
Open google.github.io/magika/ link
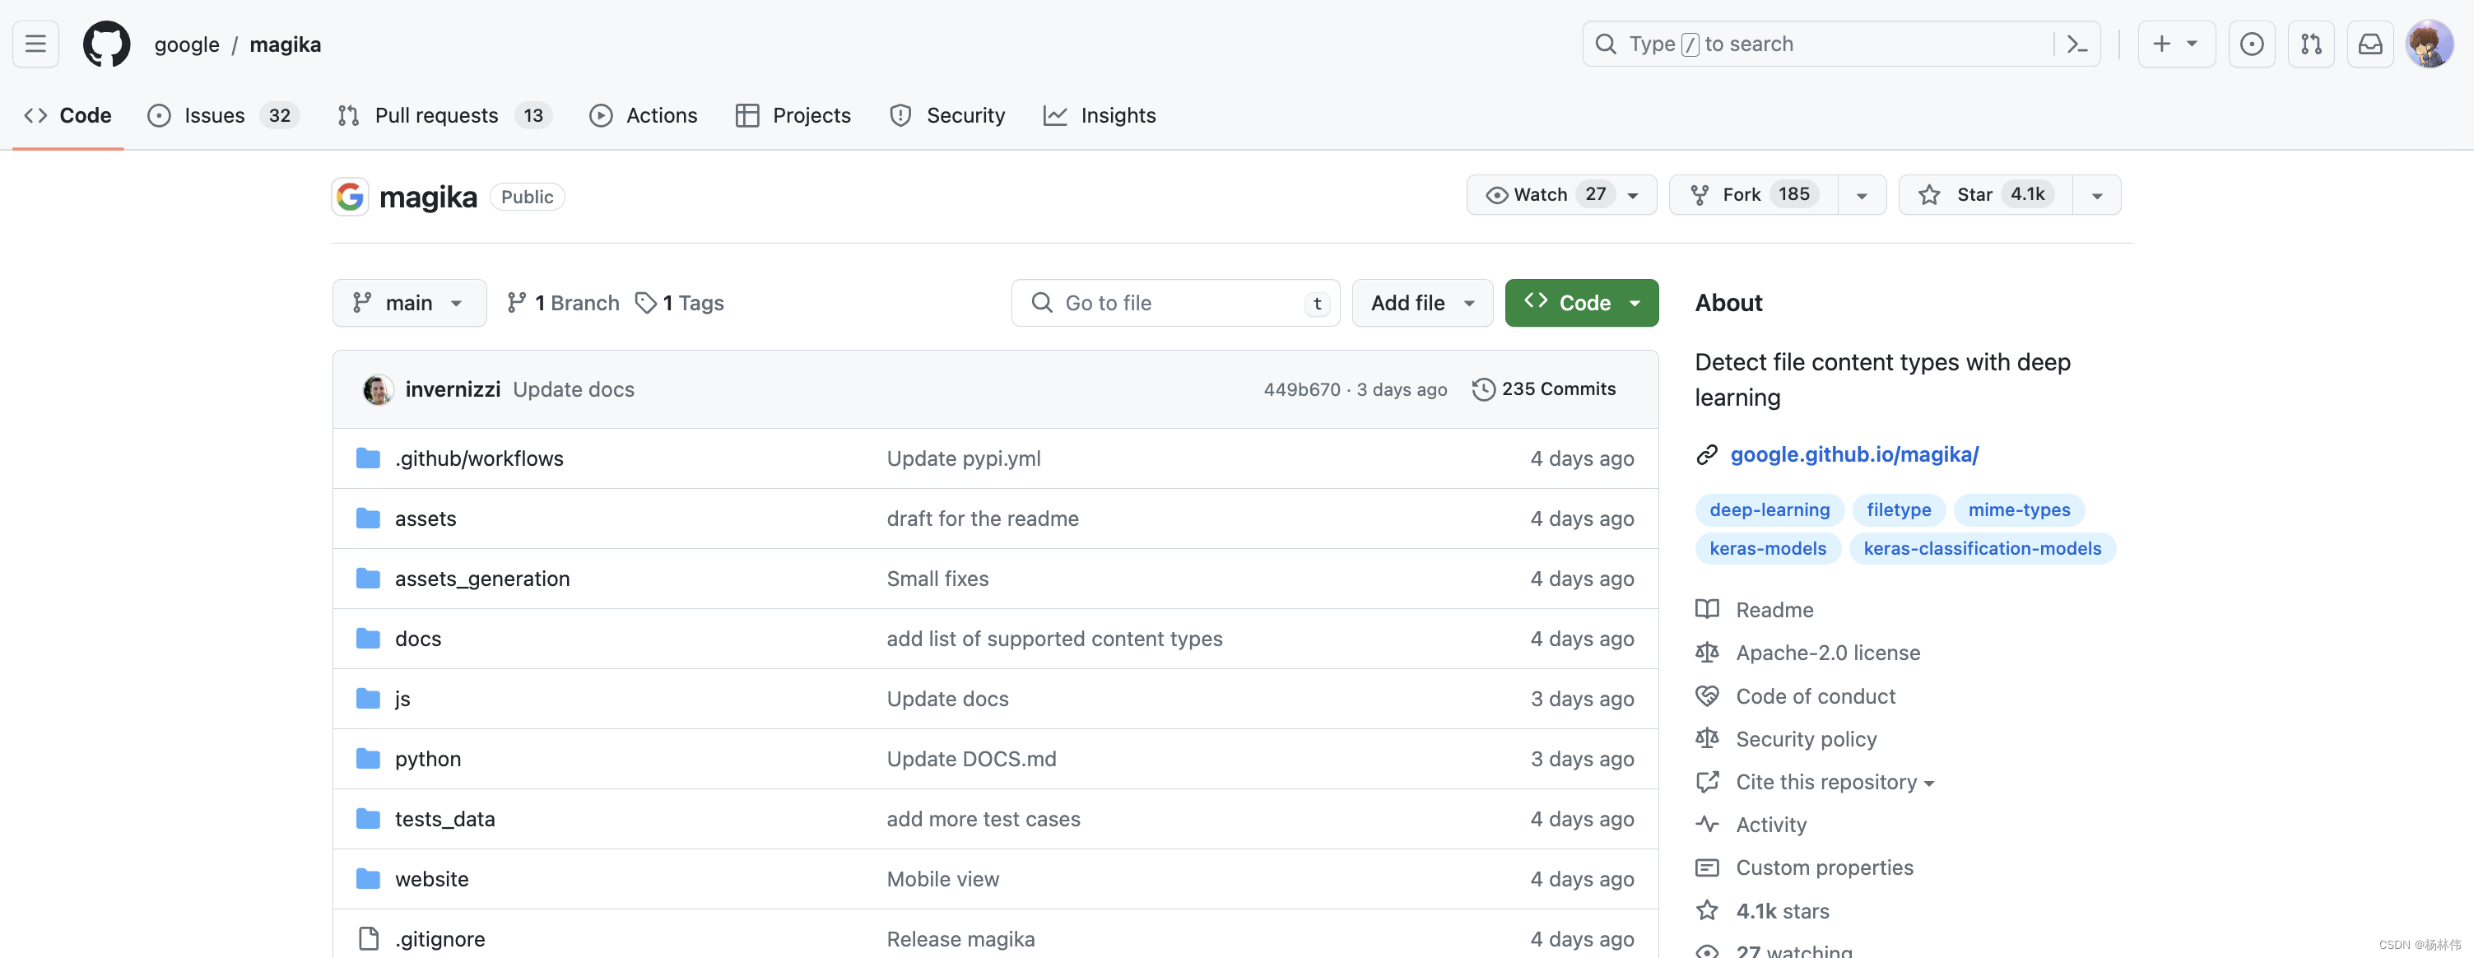point(1853,454)
